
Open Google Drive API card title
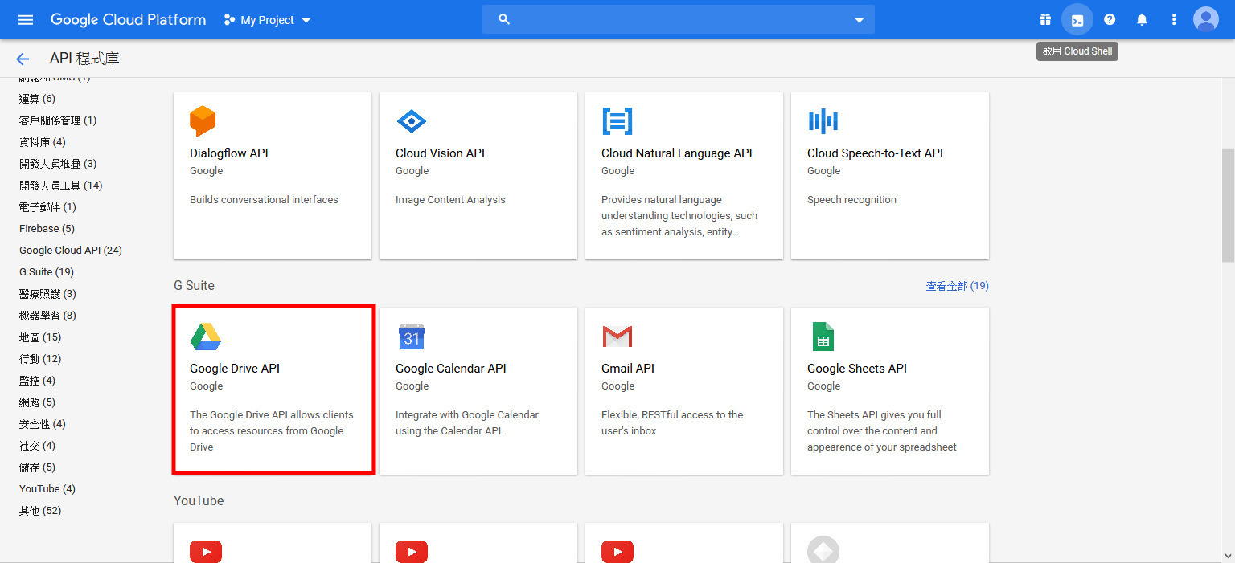[235, 369]
